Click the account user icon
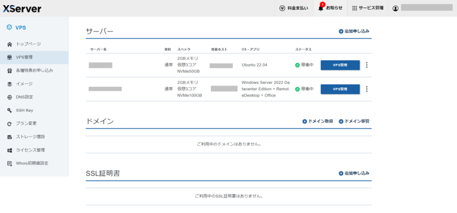457x213 pixels. pos(395,9)
